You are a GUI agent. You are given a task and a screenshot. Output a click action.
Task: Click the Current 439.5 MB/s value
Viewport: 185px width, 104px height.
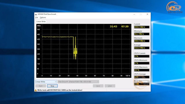pos(142,27)
